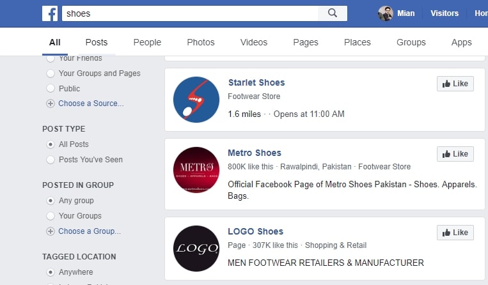Click the plus icon beside Choose a Group
488x285 pixels.
pyautogui.click(x=51, y=231)
